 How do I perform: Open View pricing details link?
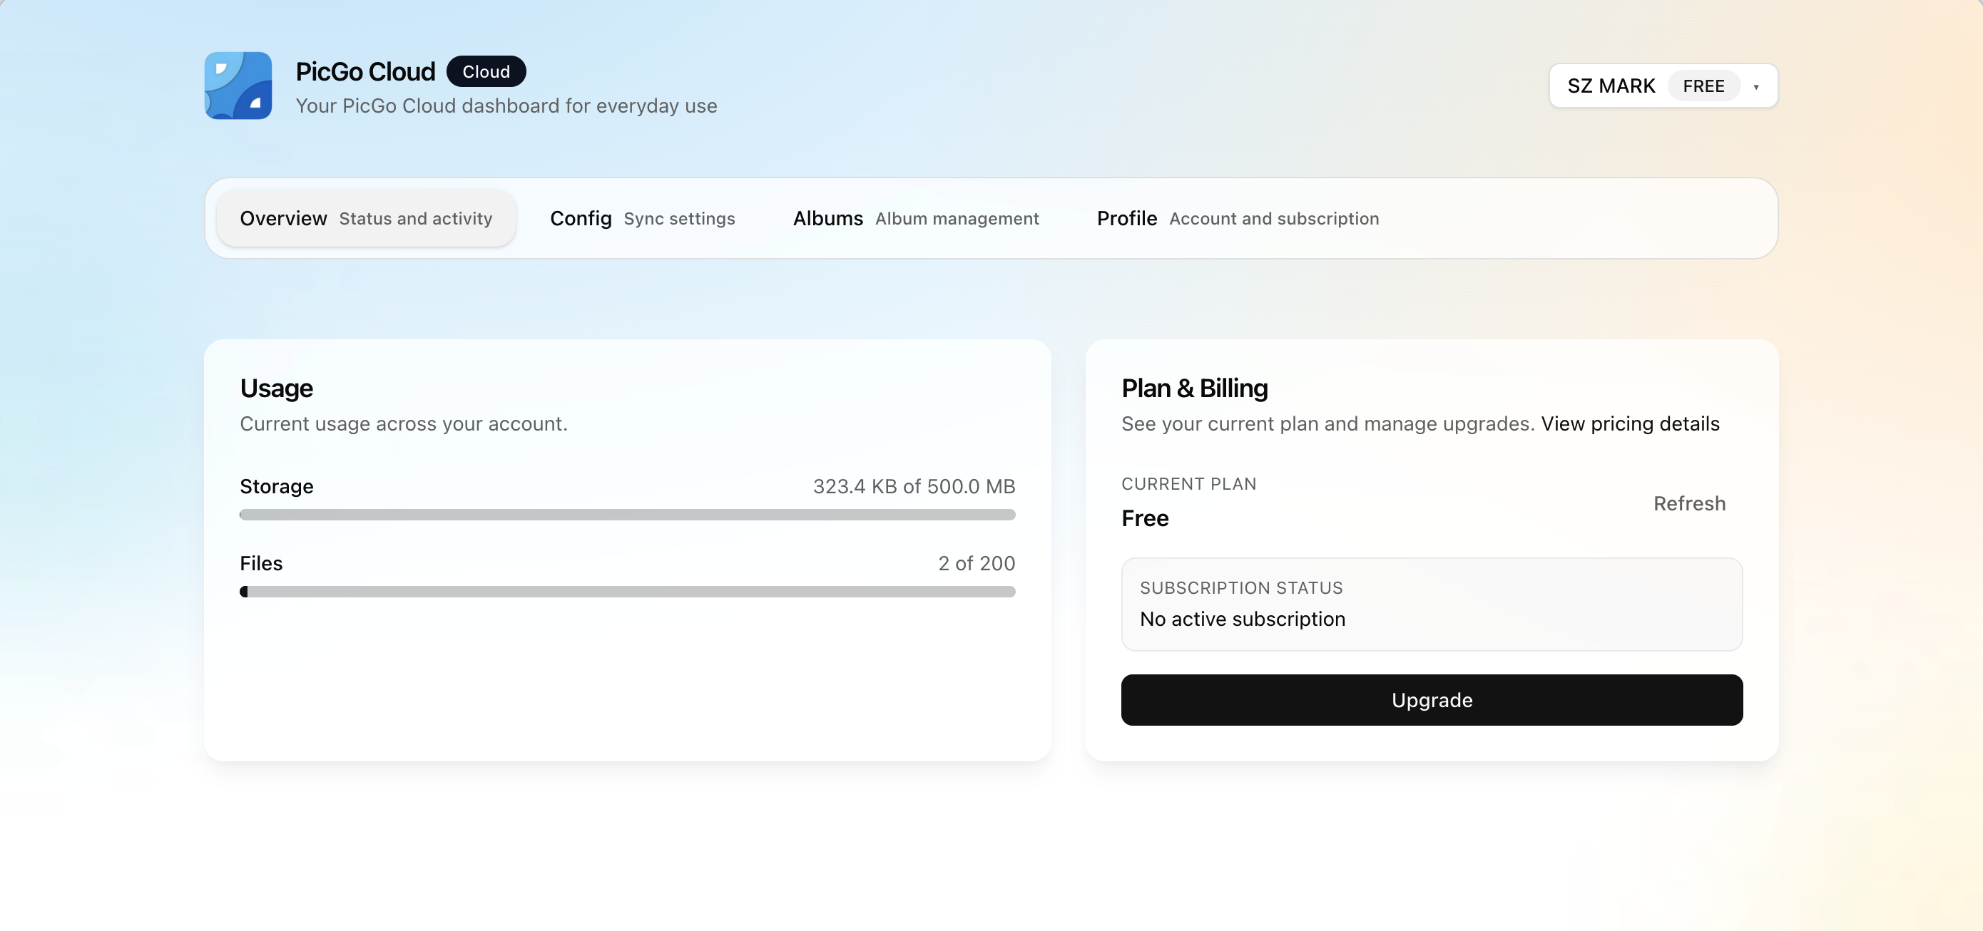(1630, 423)
